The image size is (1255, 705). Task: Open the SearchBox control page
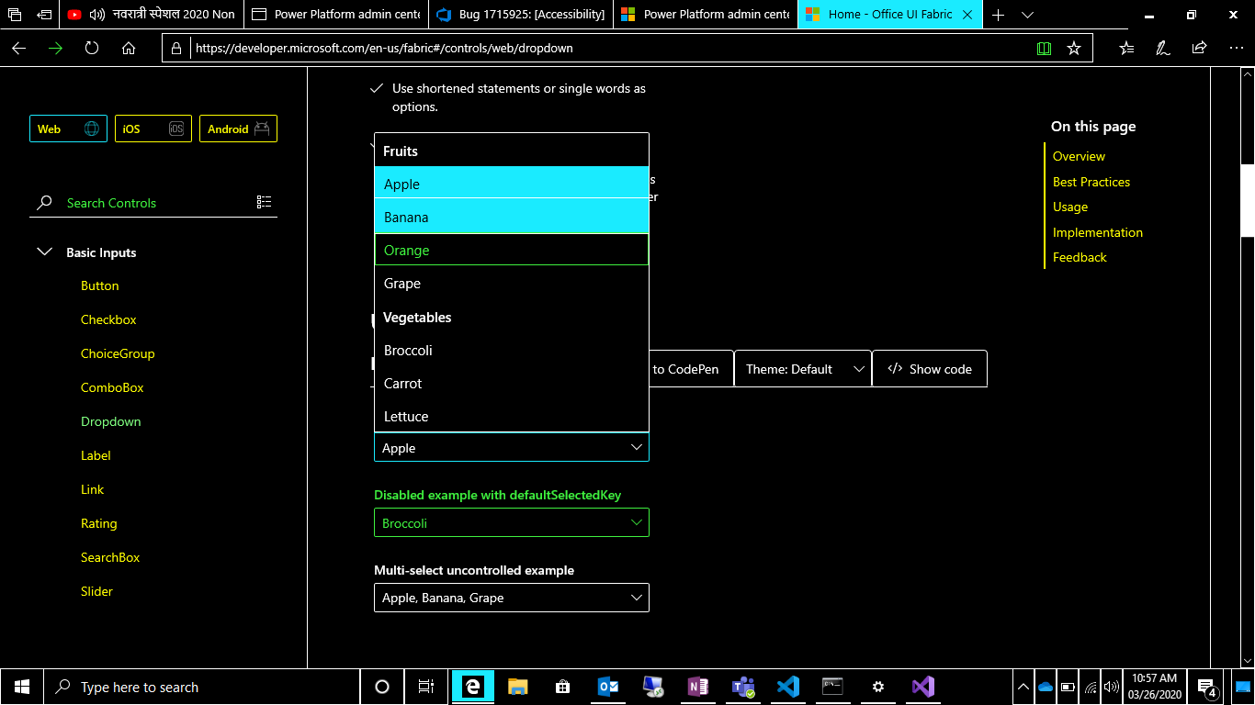[110, 557]
